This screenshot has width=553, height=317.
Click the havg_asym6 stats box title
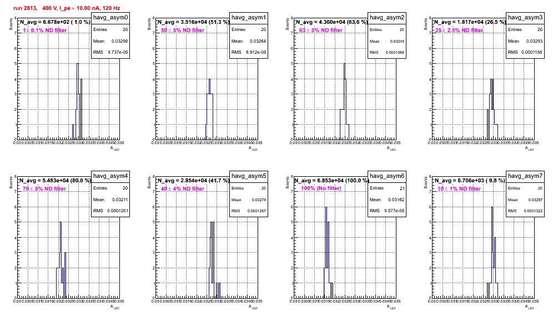pyautogui.click(x=387, y=176)
